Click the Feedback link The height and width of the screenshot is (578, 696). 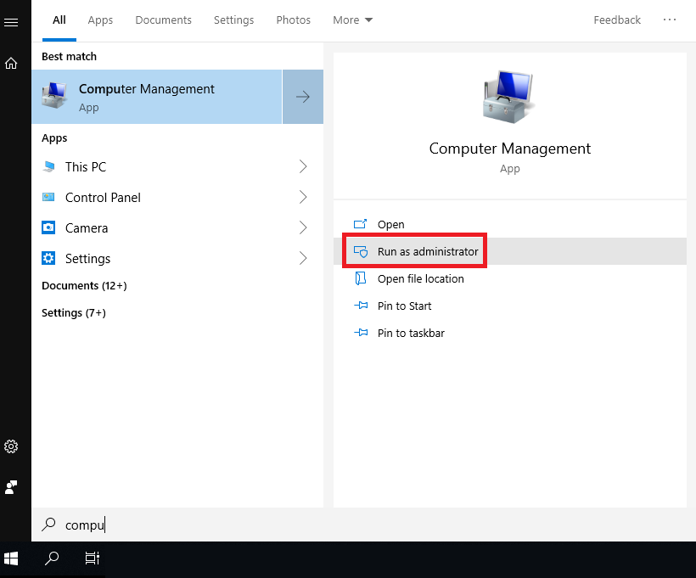click(x=617, y=20)
